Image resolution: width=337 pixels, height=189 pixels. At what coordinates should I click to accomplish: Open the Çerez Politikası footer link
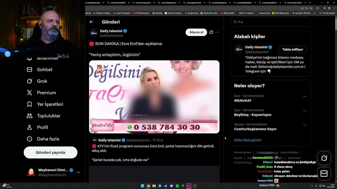289,153
